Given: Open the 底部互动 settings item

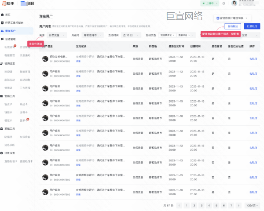Looking at the screenshot, I should coord(9,80).
